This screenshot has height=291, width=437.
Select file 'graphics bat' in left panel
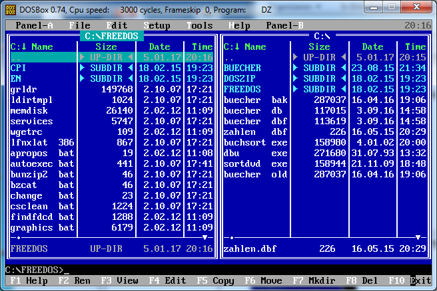[x=112, y=227]
